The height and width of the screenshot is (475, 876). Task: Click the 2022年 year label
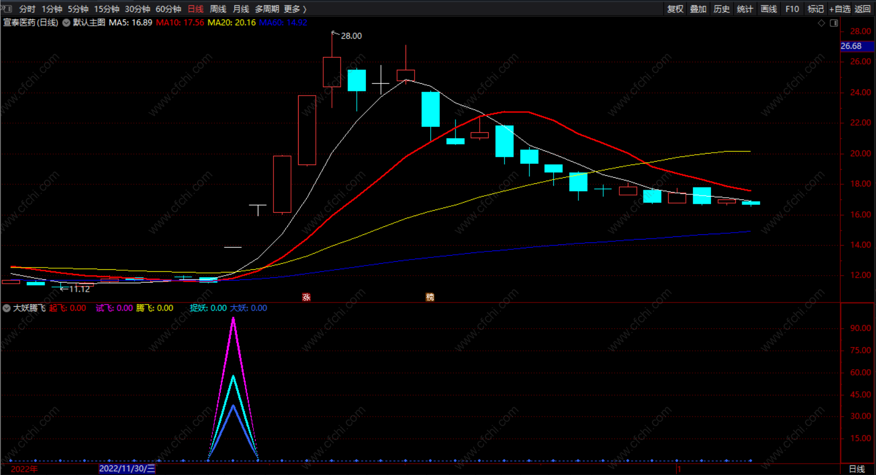[24, 469]
